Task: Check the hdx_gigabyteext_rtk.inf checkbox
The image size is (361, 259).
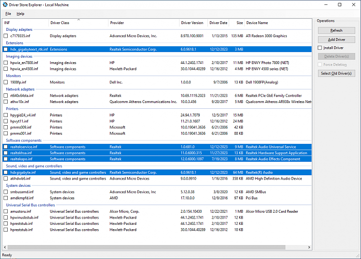Action: tap(6, 49)
